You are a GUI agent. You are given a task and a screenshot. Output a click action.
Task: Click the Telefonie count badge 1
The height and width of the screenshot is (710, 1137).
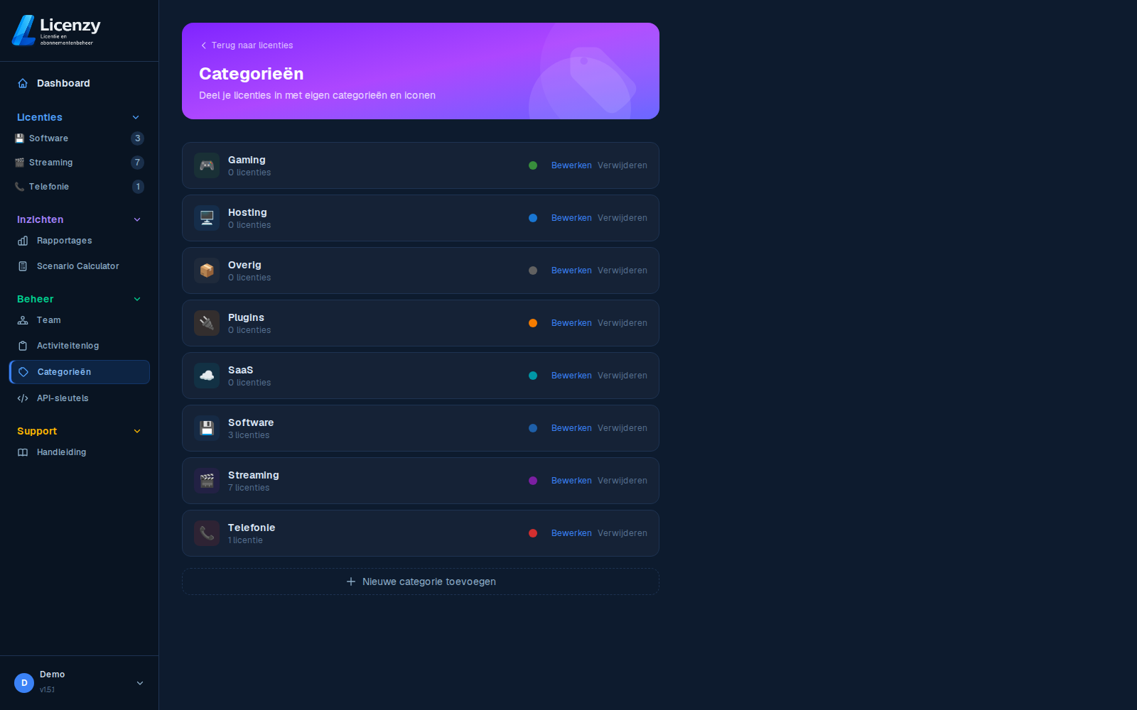[x=138, y=187]
